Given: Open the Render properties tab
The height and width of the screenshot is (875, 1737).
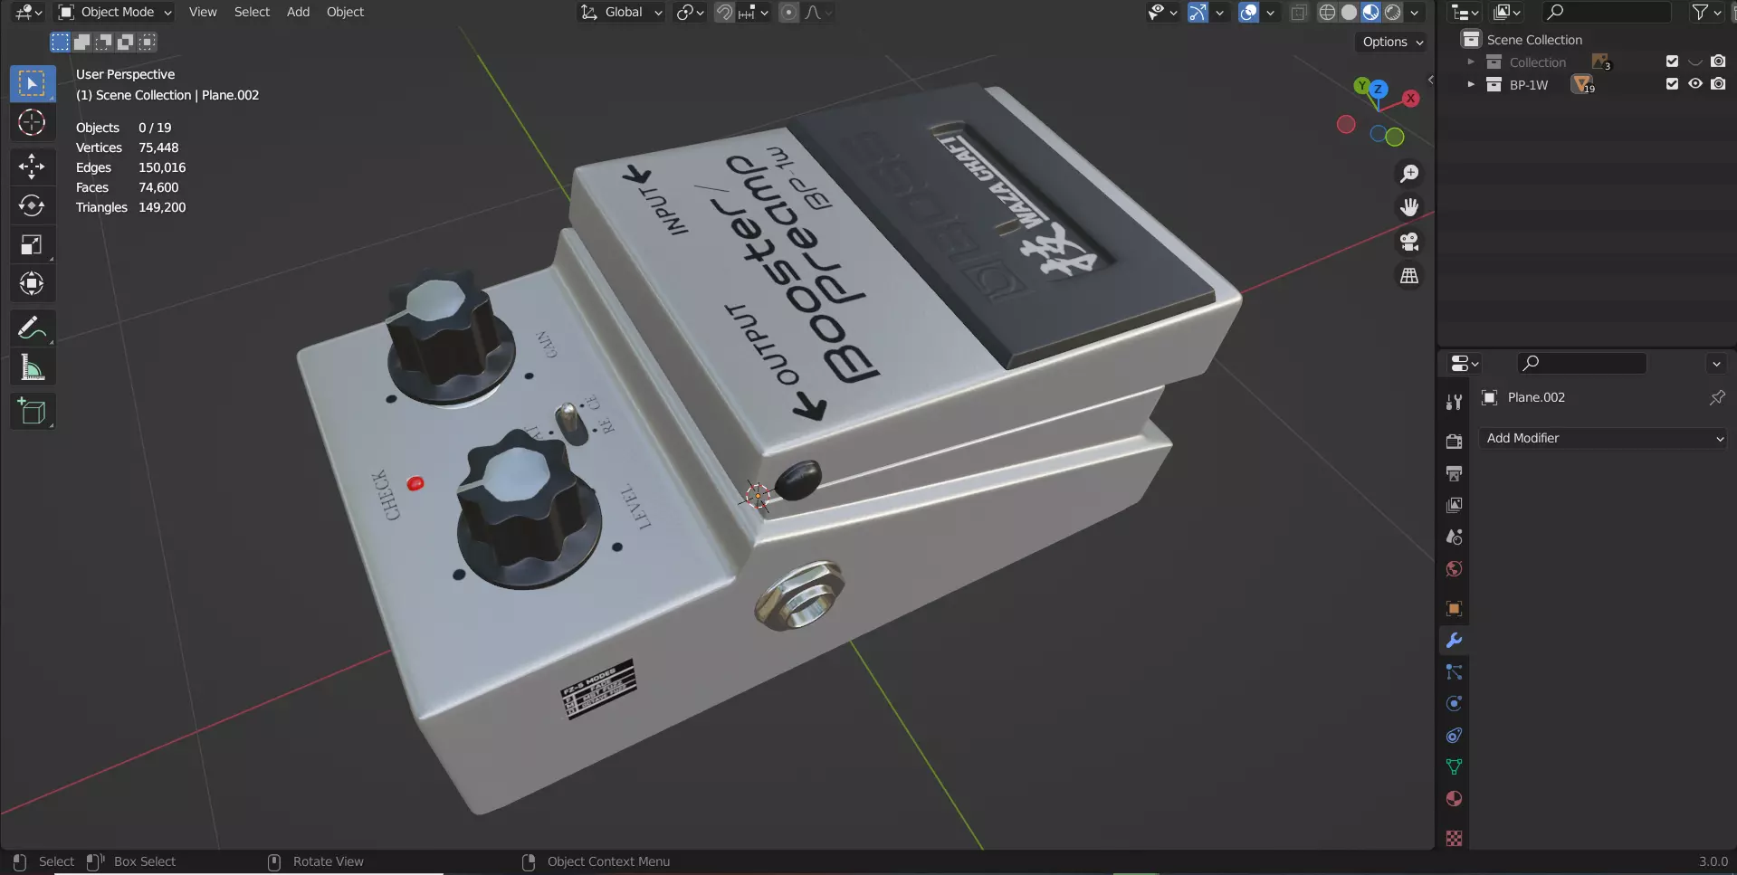Looking at the screenshot, I should click(1454, 442).
